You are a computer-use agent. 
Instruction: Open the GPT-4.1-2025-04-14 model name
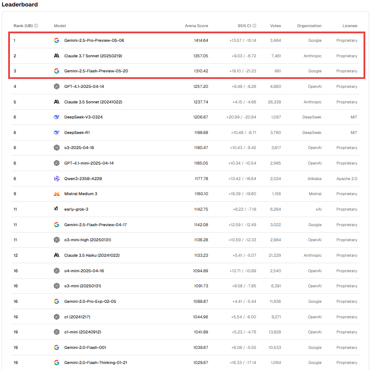tap(84, 87)
